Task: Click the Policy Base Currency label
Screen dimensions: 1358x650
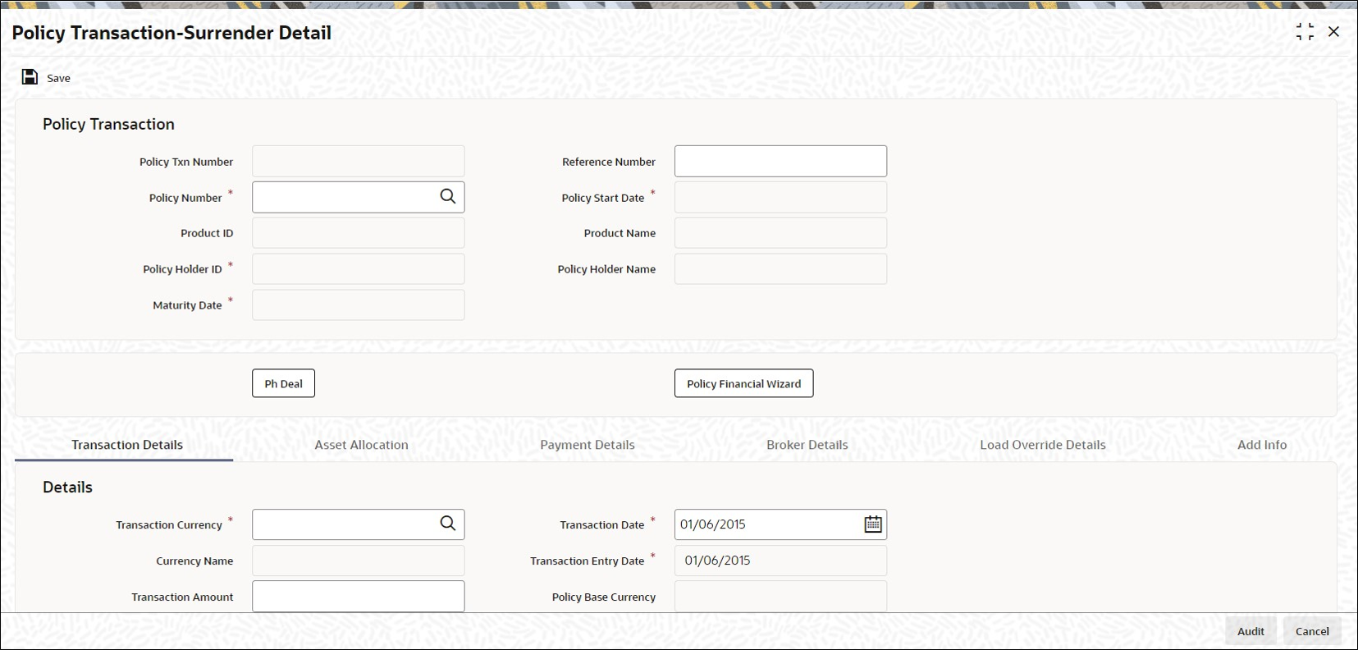Action: [604, 597]
